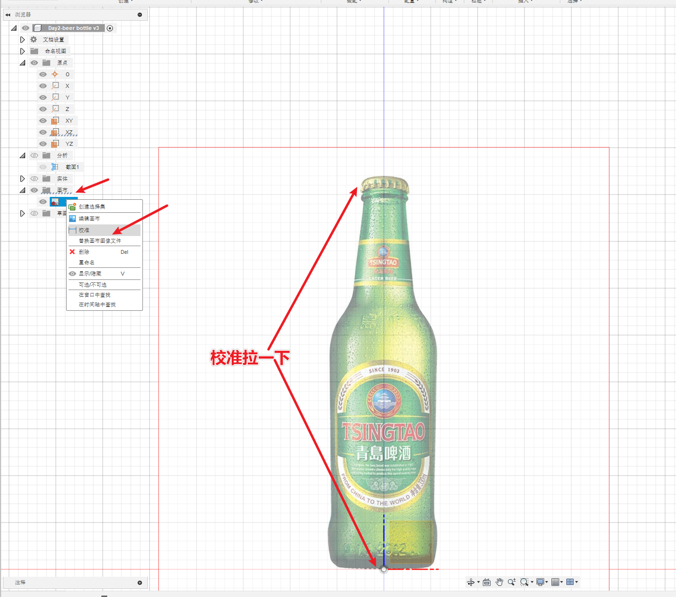
Task: Activate the Pan hand tool
Action: (x=499, y=583)
